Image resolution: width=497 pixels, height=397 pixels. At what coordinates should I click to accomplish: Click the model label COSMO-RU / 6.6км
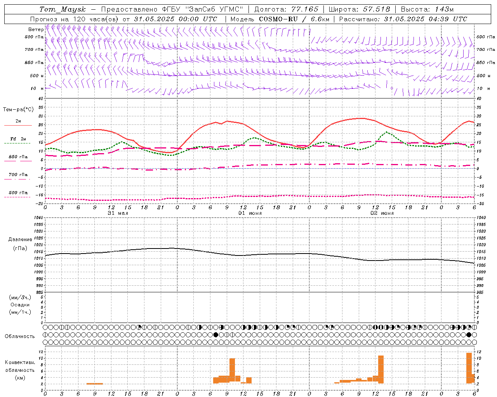click(x=294, y=19)
